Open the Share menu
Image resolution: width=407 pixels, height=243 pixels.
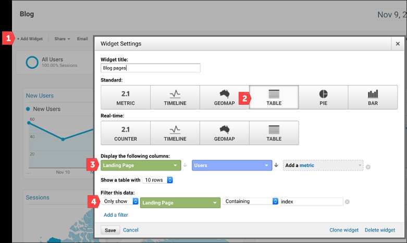click(x=63, y=39)
